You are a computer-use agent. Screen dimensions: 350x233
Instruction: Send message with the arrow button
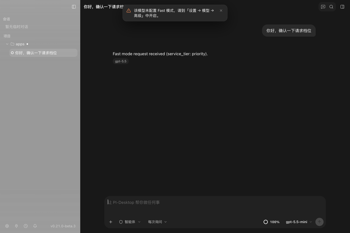319,222
